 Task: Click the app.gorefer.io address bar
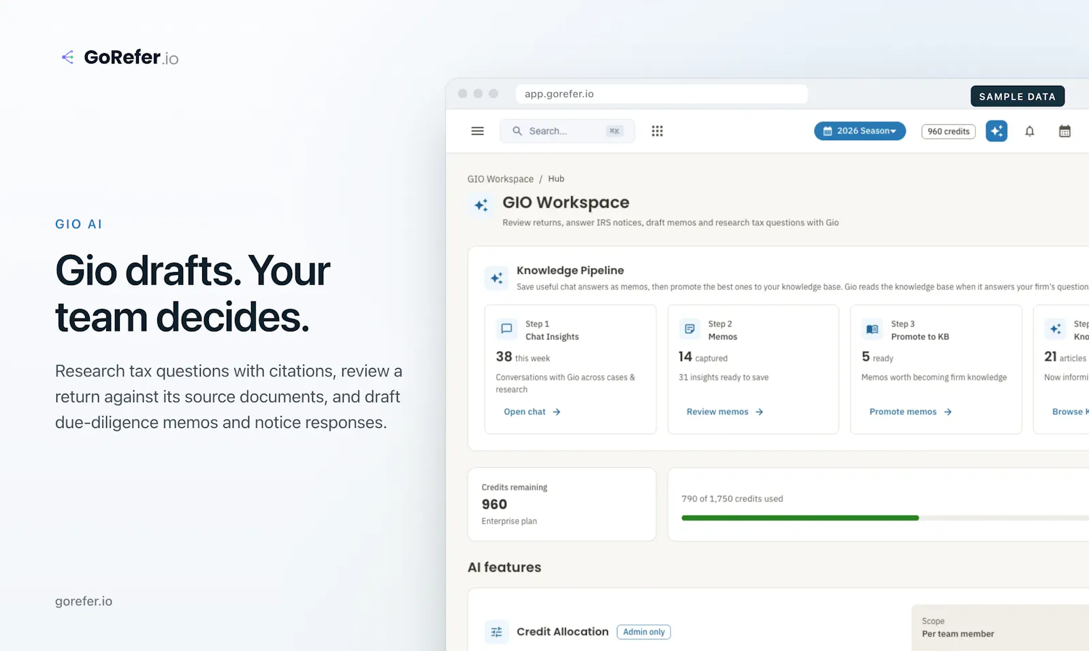[x=662, y=94]
